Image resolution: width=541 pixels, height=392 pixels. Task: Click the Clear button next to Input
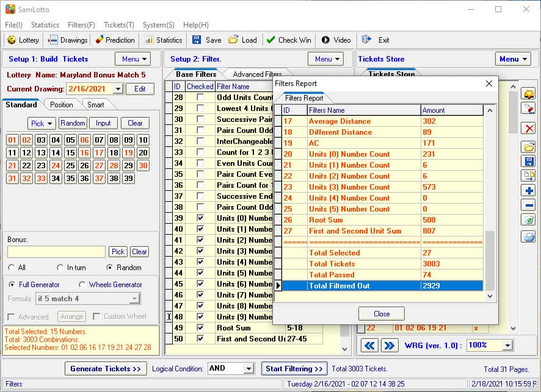point(135,123)
